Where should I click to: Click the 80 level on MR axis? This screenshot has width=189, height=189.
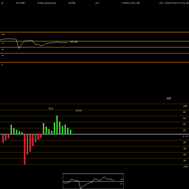pyautogui.click(x=184, y=112)
